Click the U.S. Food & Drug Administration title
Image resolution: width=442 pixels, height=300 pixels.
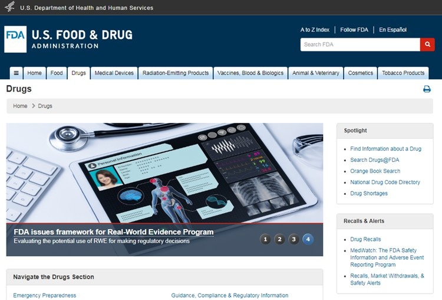tap(82, 39)
